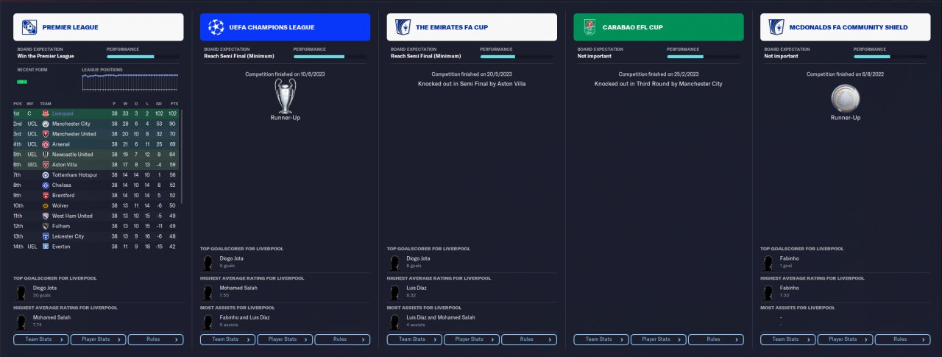This screenshot has width=942, height=357.
Task: Open Player Stats in the Carabao EFL Cup panel
Action: click(x=659, y=339)
